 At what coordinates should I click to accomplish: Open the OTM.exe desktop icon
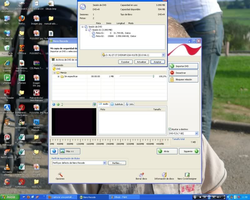point(22,50)
